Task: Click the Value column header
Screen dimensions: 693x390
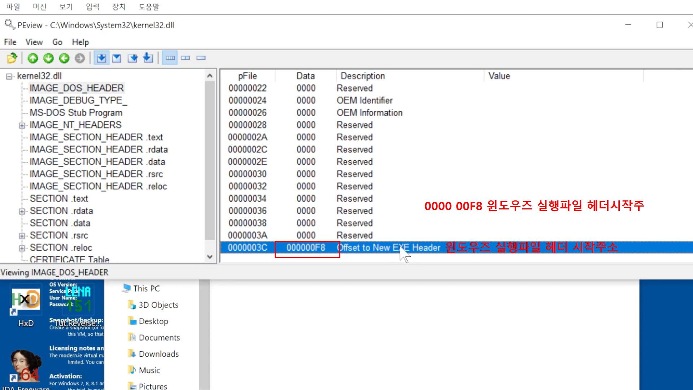Action: coord(563,76)
